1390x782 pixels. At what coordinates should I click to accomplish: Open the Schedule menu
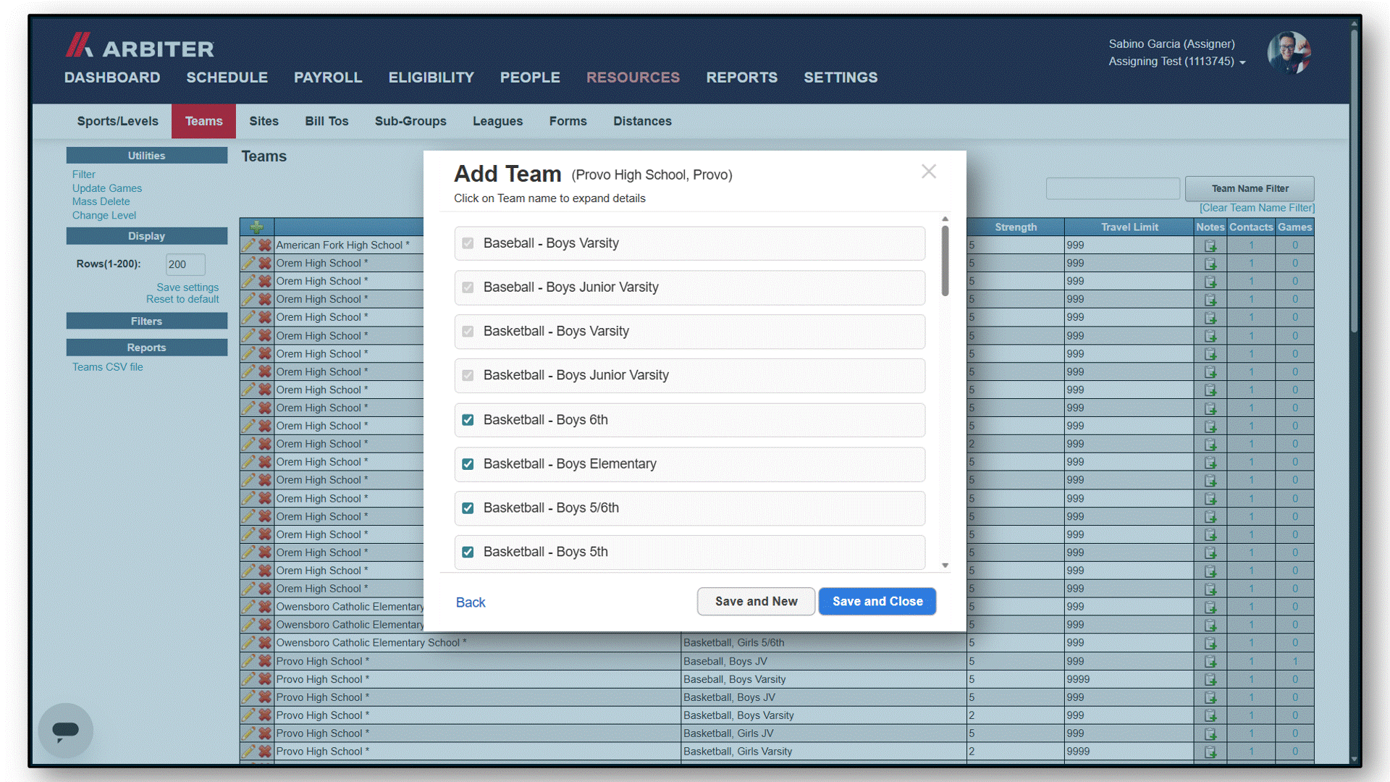coord(227,77)
